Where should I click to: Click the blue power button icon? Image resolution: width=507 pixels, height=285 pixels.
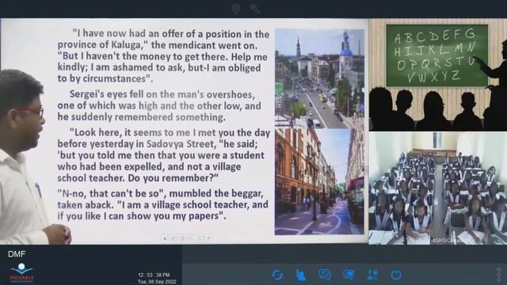[x=396, y=275]
